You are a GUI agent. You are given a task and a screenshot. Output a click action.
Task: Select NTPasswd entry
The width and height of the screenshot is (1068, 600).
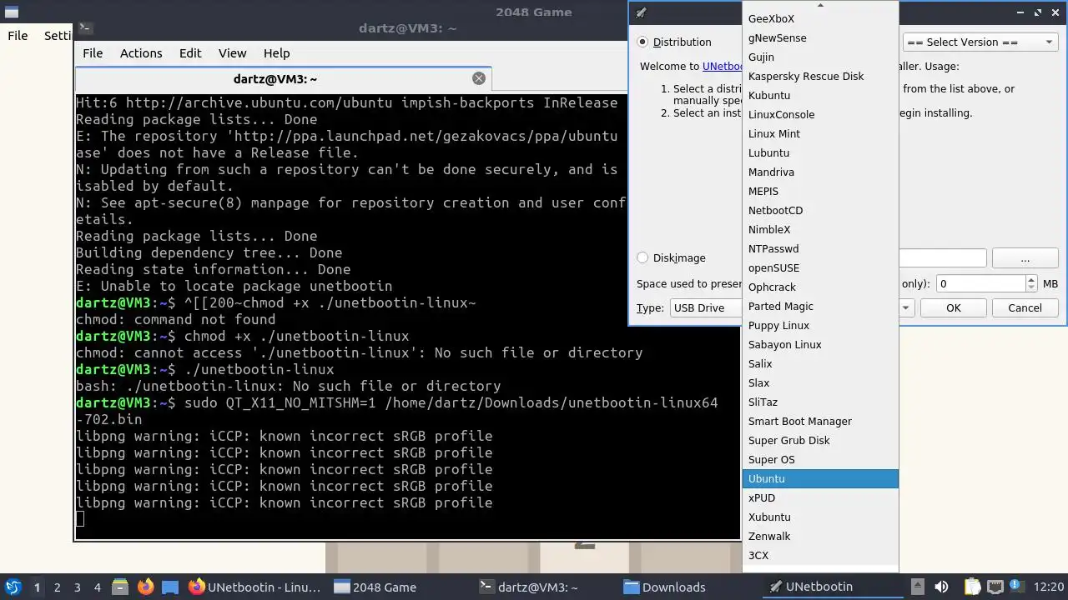coord(820,248)
